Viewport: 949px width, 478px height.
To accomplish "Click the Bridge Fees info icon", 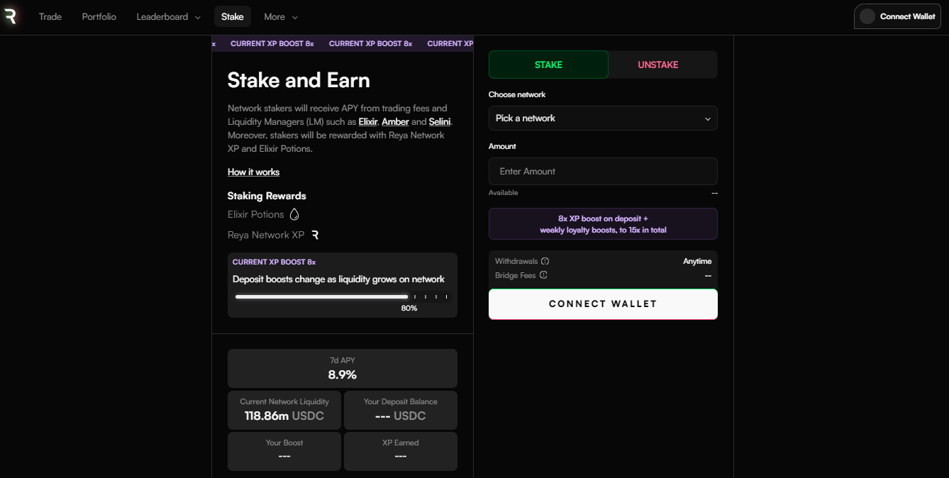I will [543, 275].
